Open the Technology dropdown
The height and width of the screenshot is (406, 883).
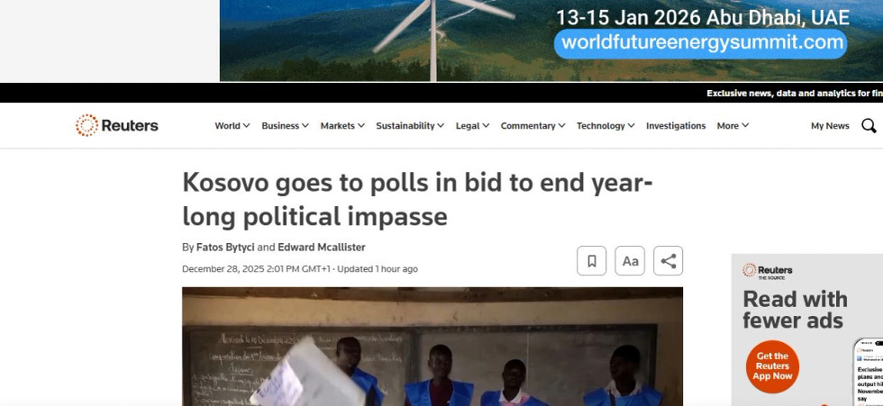click(605, 126)
